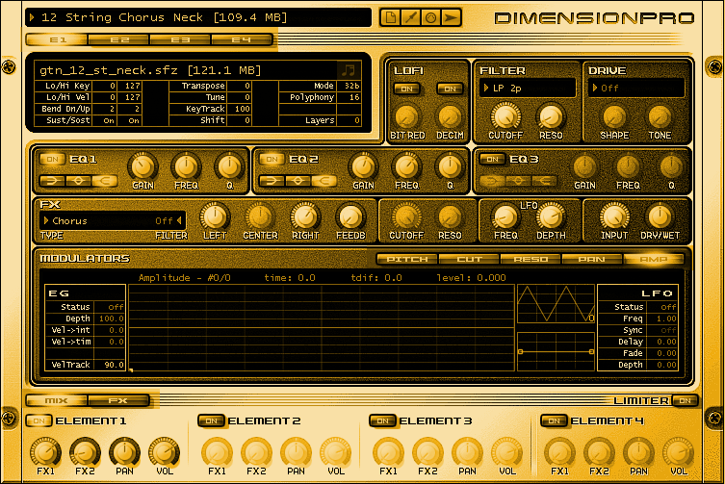Click the Element 1 PAN knob
This screenshot has width=725, height=484.
124,451
